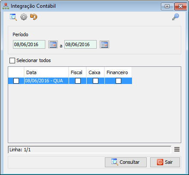Viewport: 189px width, 175px height.
Task: Check the Caixa box for 08/06/2016
Action: (x=95, y=81)
